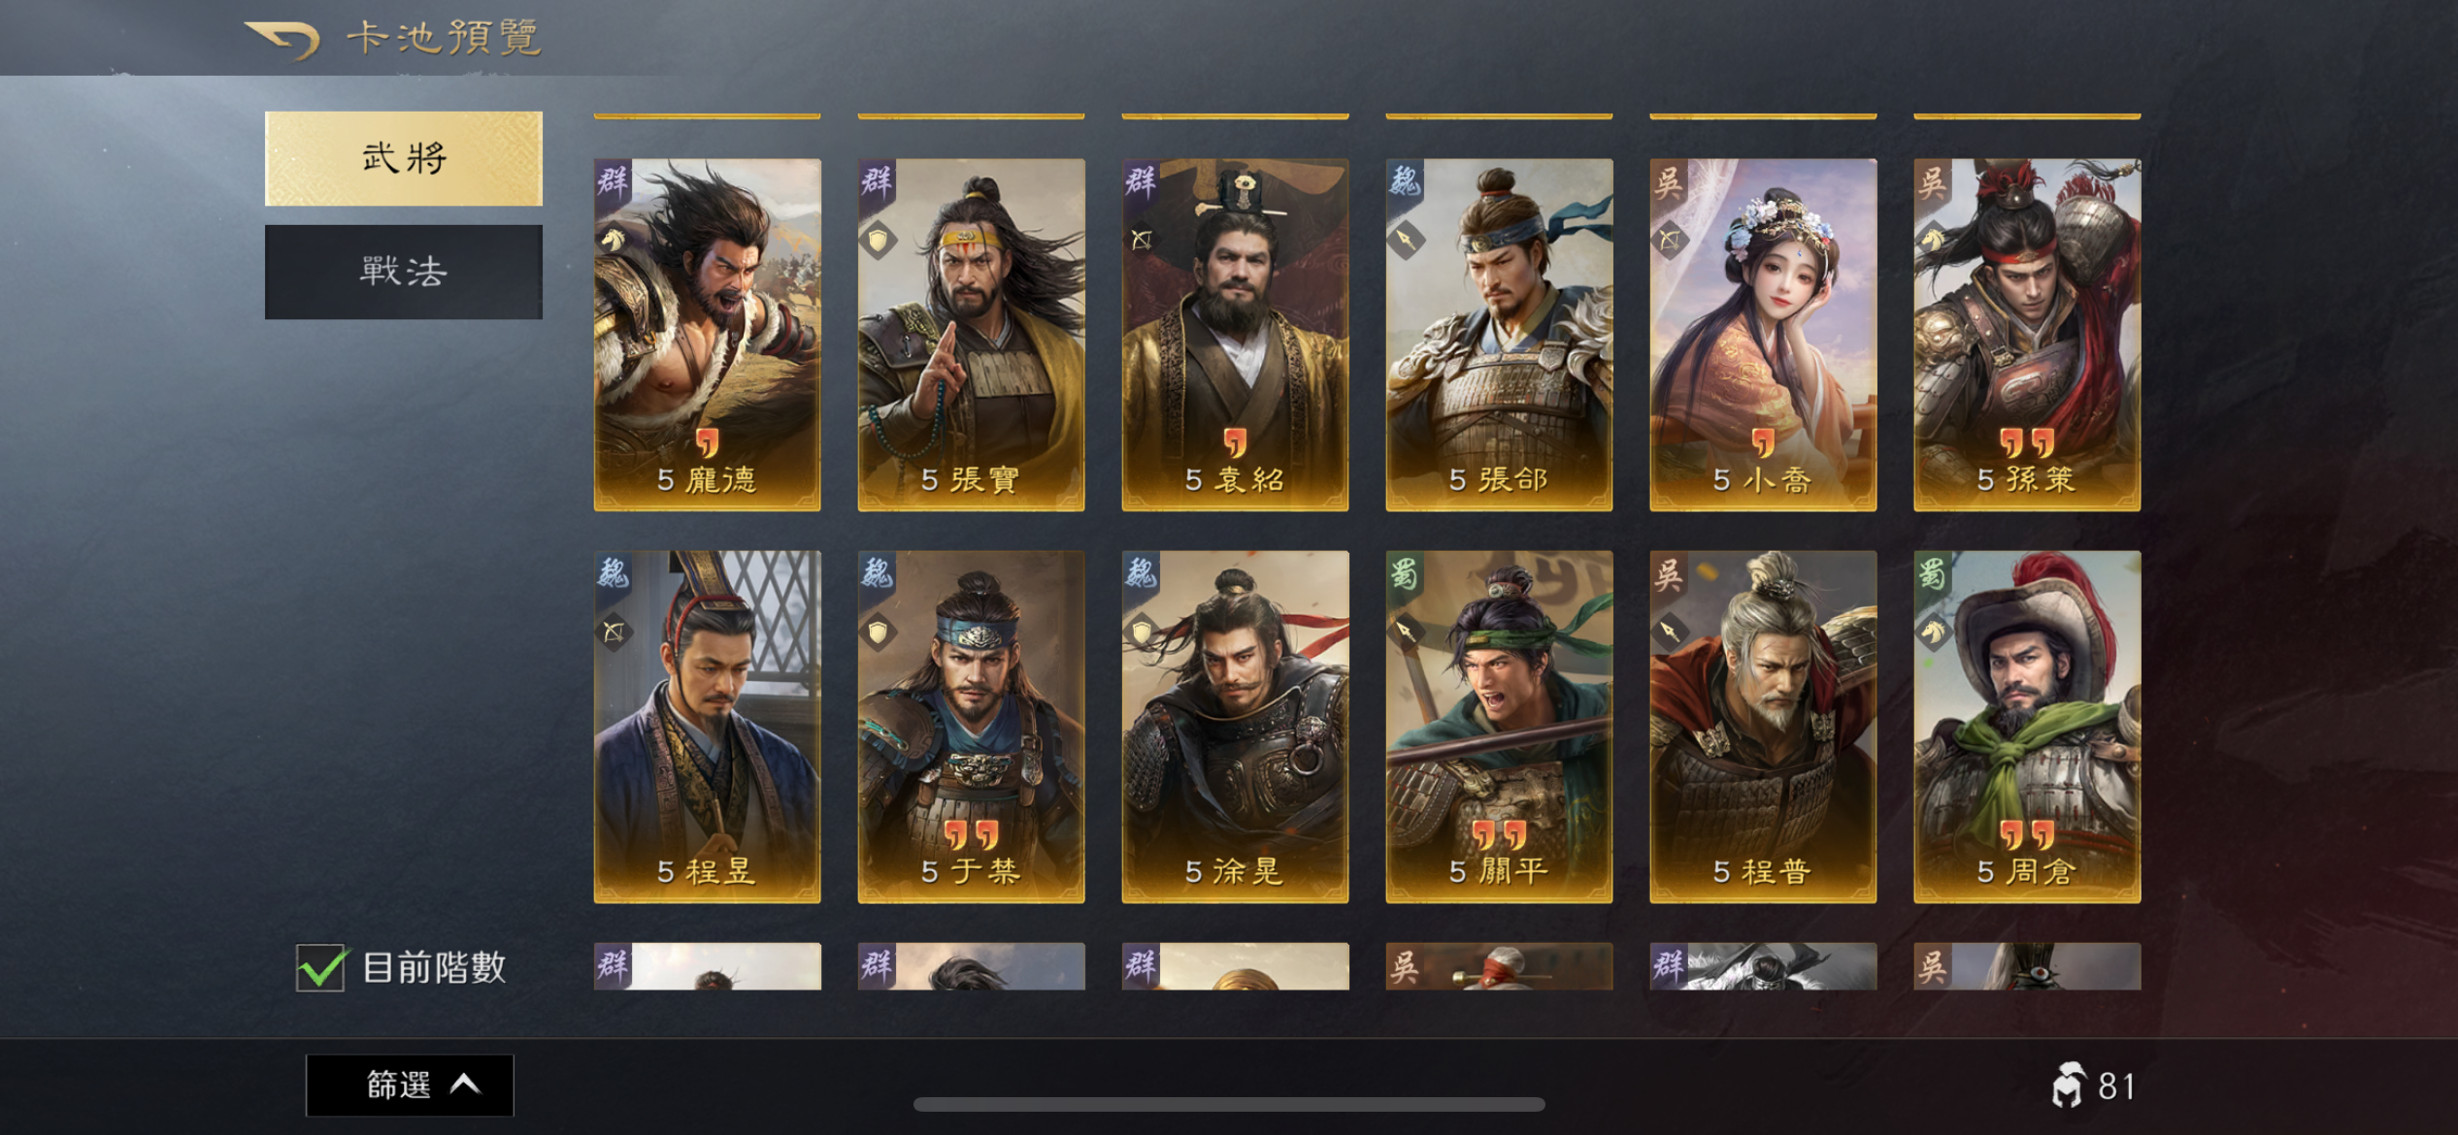
Task: Switch to the 戰法 tab
Action: point(404,272)
